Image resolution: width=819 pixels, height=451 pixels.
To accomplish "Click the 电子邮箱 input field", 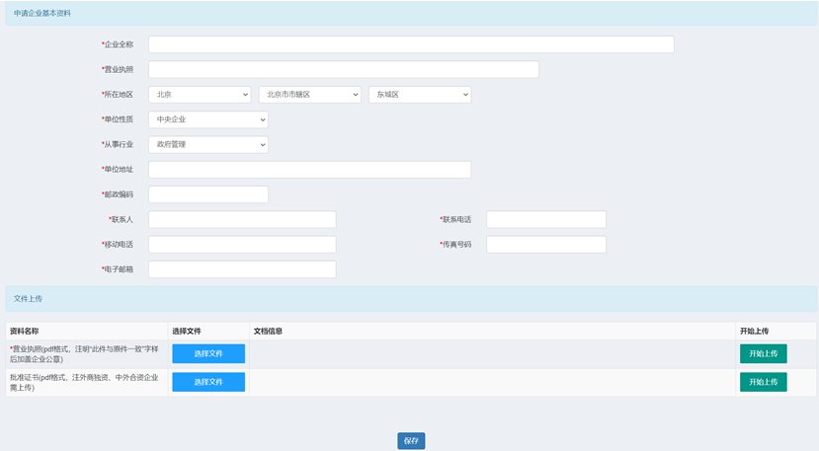I will (242, 269).
